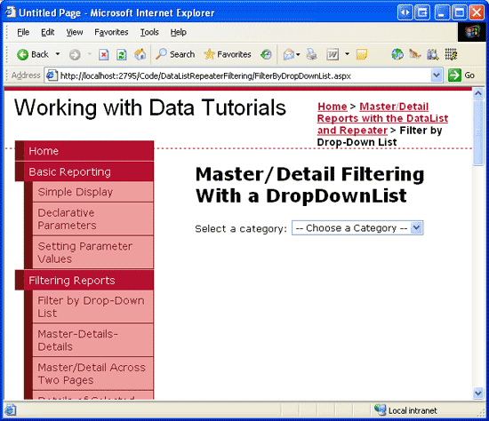Open the Back button history arrow
The height and width of the screenshot is (421, 489).
click(x=58, y=54)
